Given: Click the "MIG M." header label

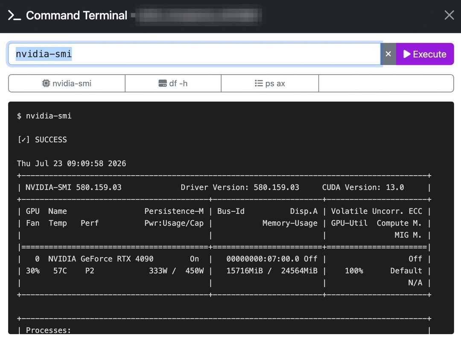Looking at the screenshot, I should click(408, 235).
